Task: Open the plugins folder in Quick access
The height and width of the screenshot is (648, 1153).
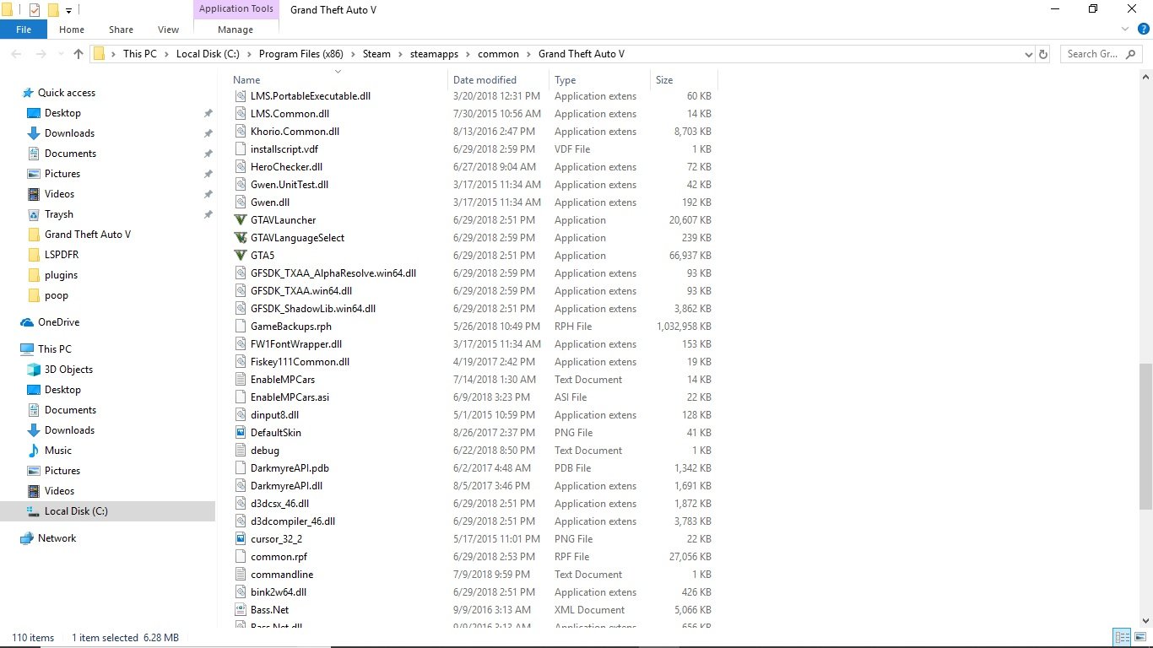Action: (x=61, y=275)
